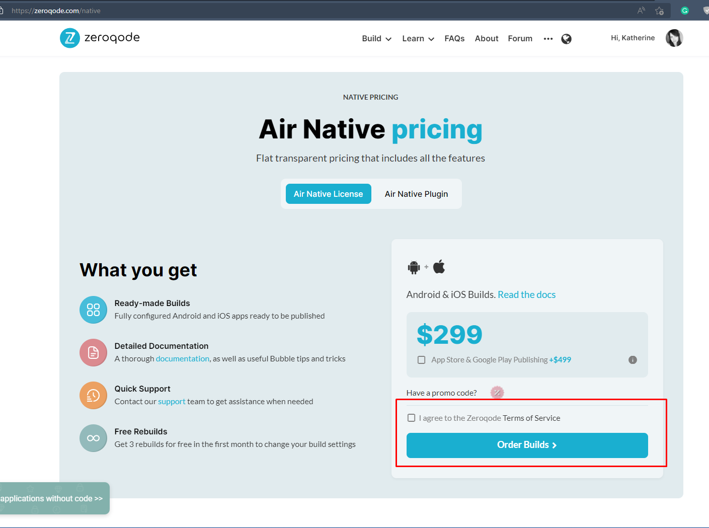Open the three-dots more menu
The image size is (709, 528).
(x=548, y=39)
